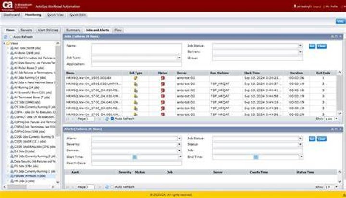Click the Run Machine column header
This screenshot has width=346, height=198.
[220, 73]
